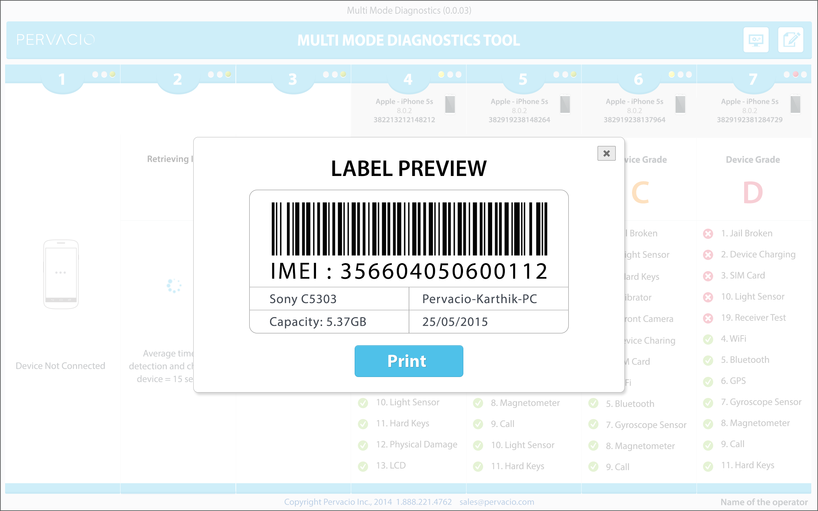818x511 pixels.
Task: Click the pass icon beside 13. LCD
Action: click(x=363, y=466)
